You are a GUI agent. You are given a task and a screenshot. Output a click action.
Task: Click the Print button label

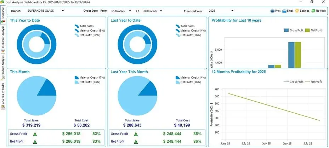point(278,11)
